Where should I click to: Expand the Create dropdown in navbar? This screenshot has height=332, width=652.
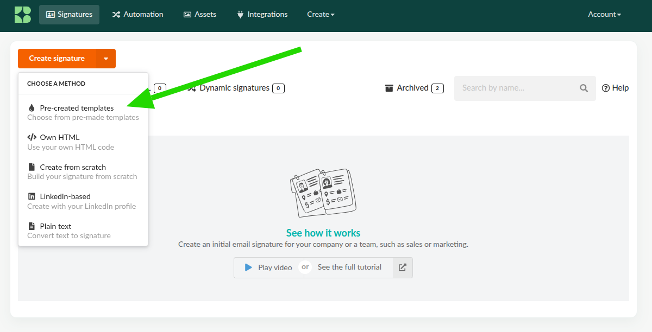point(321,15)
